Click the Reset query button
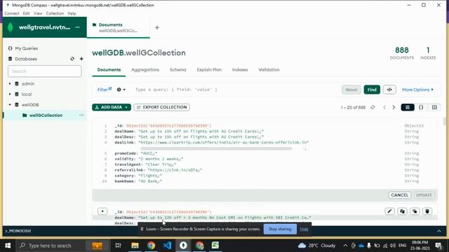This screenshot has height=252, width=449. [351, 90]
